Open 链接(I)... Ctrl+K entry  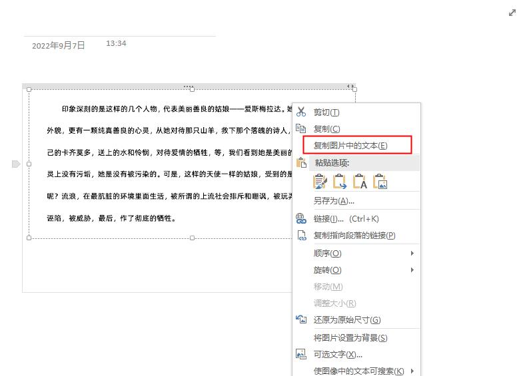[356, 219]
